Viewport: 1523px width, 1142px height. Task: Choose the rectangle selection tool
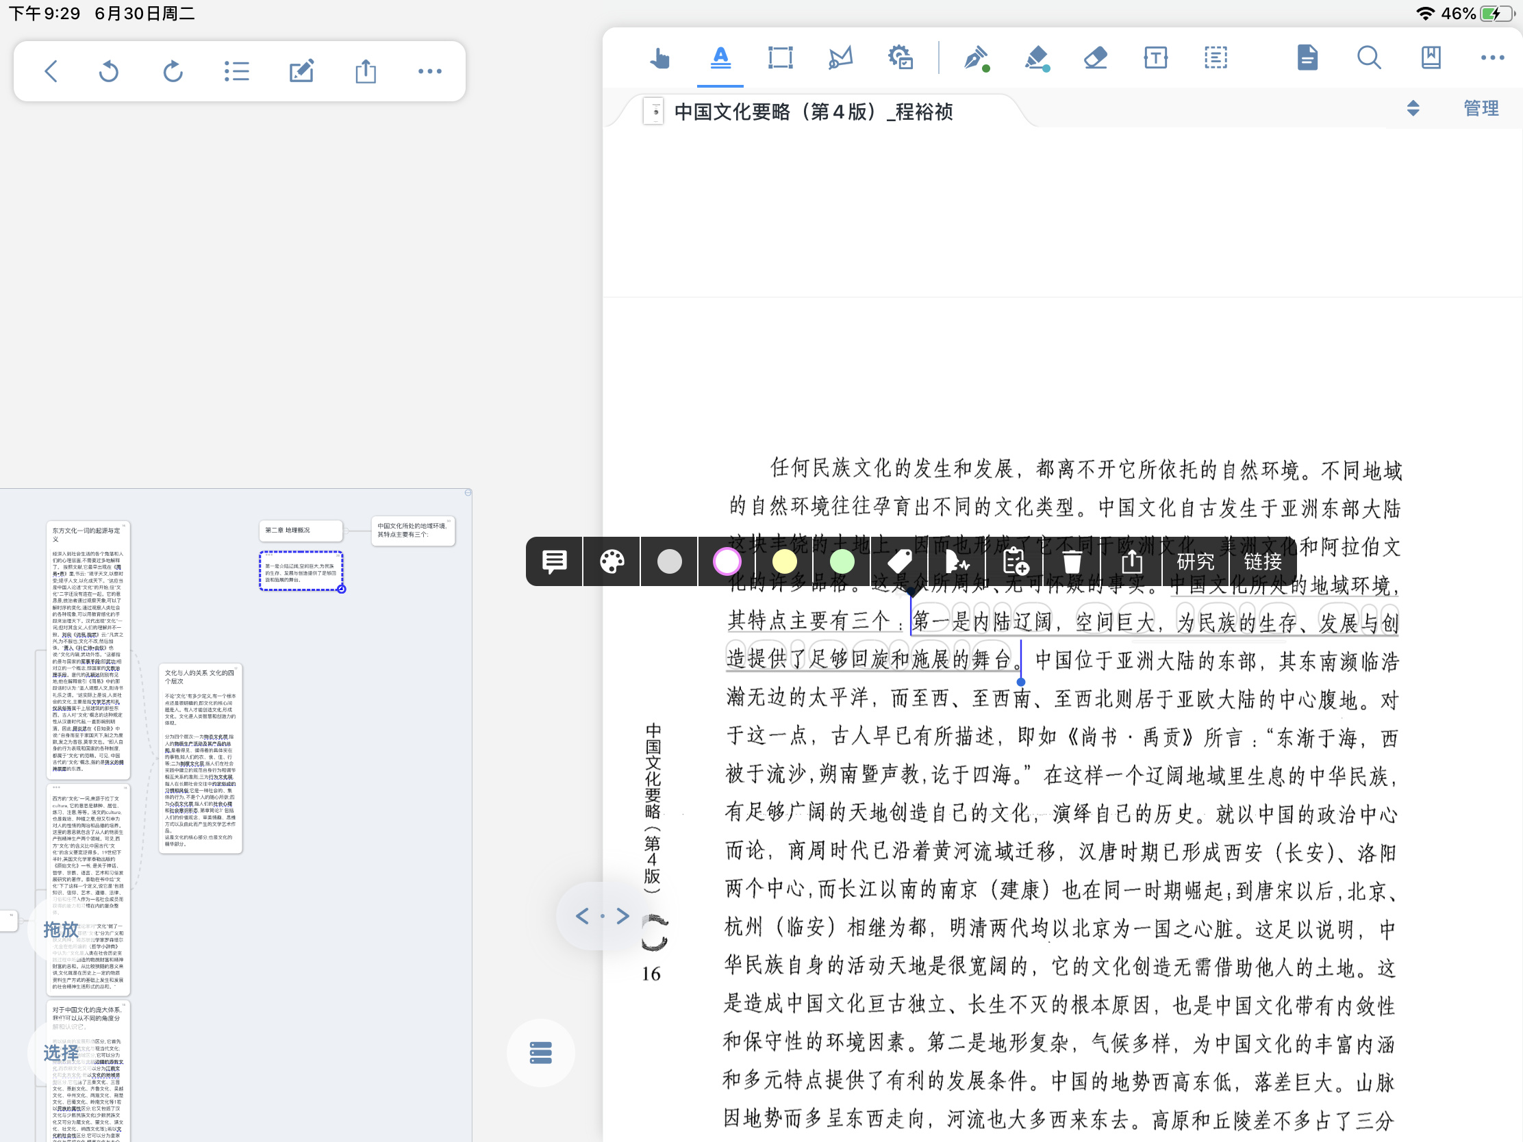coord(780,58)
